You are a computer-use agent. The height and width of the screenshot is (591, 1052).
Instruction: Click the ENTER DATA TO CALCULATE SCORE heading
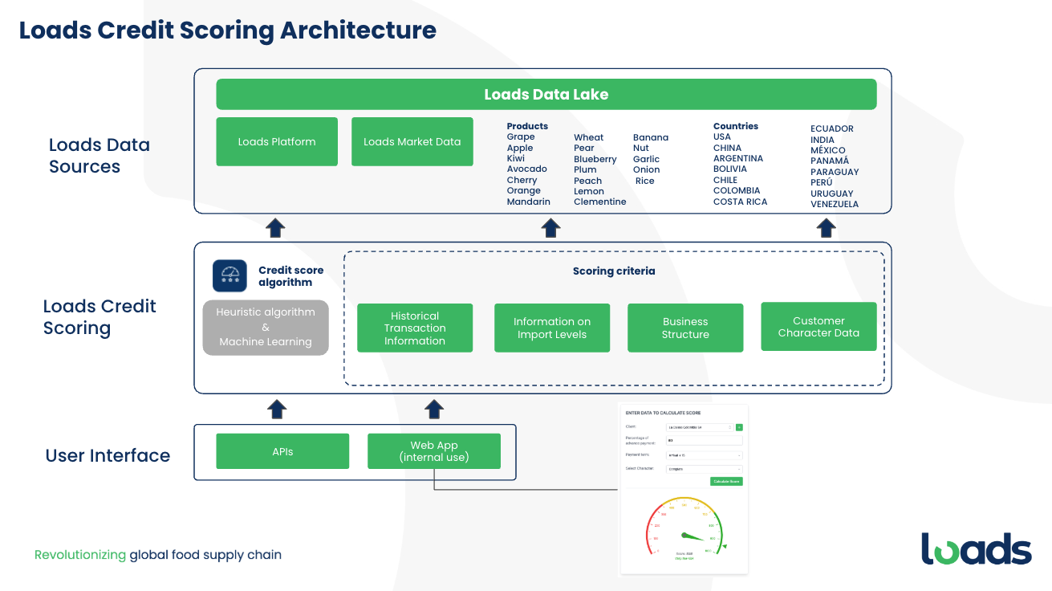[x=663, y=413]
